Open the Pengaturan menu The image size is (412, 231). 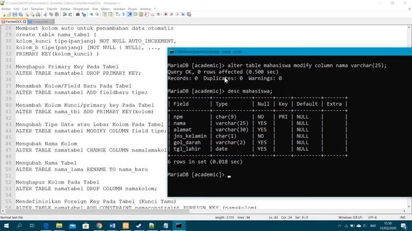(x=81, y=9)
